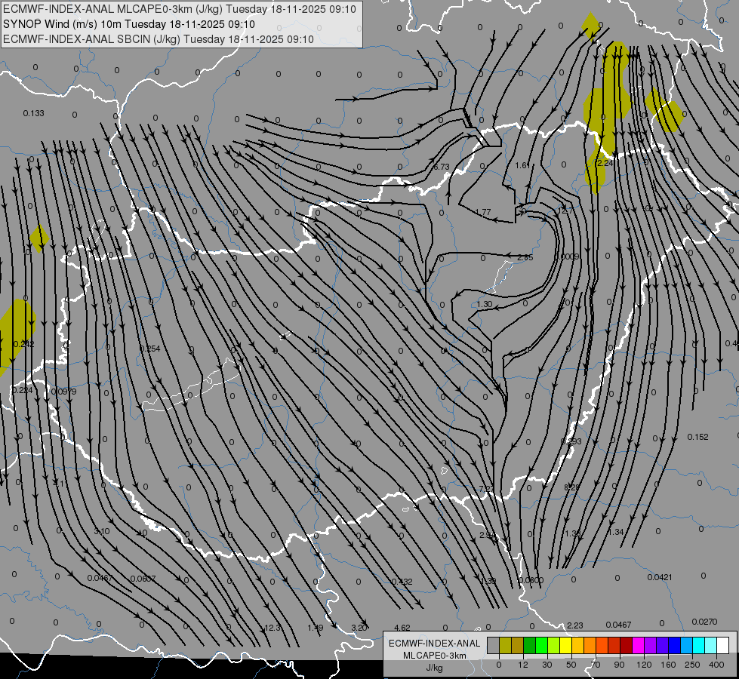Click legend tick label 160

tap(668, 665)
